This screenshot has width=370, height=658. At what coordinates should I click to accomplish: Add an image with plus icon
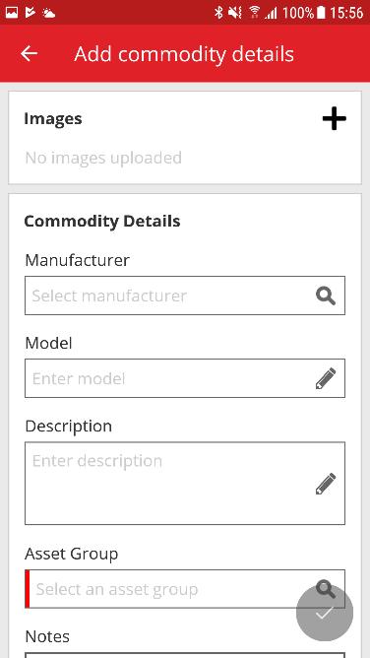pyautogui.click(x=334, y=119)
